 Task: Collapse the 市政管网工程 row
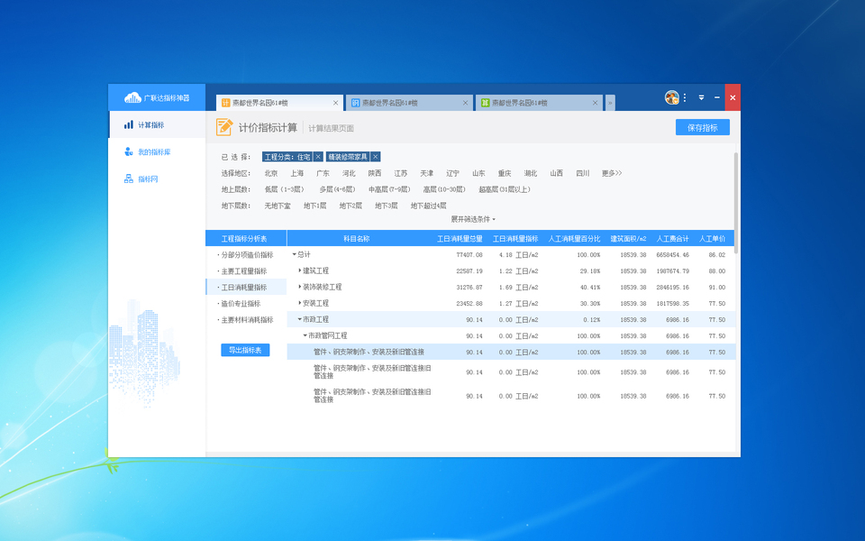tap(305, 335)
